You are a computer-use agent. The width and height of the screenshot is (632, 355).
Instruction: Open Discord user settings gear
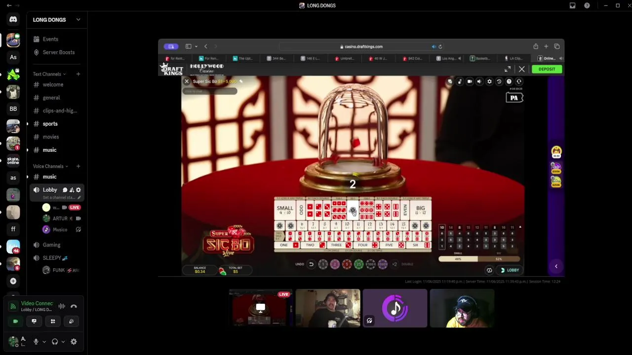pos(74,342)
